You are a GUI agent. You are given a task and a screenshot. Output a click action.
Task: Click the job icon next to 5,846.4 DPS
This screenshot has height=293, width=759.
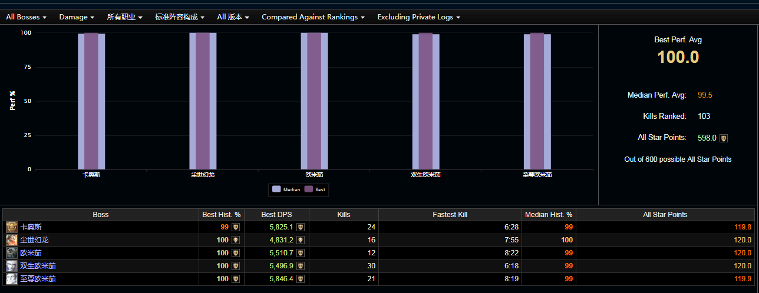tap(301, 279)
